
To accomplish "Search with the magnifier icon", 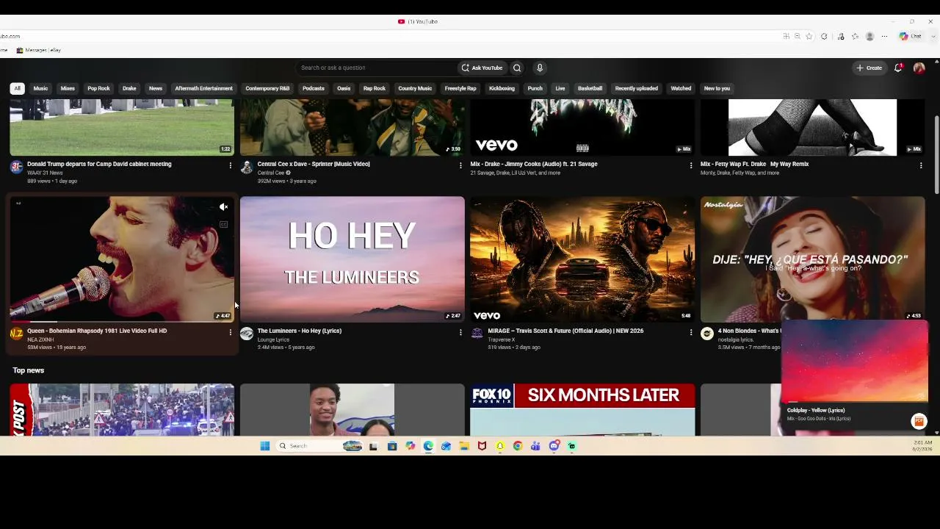I will 517,68.
